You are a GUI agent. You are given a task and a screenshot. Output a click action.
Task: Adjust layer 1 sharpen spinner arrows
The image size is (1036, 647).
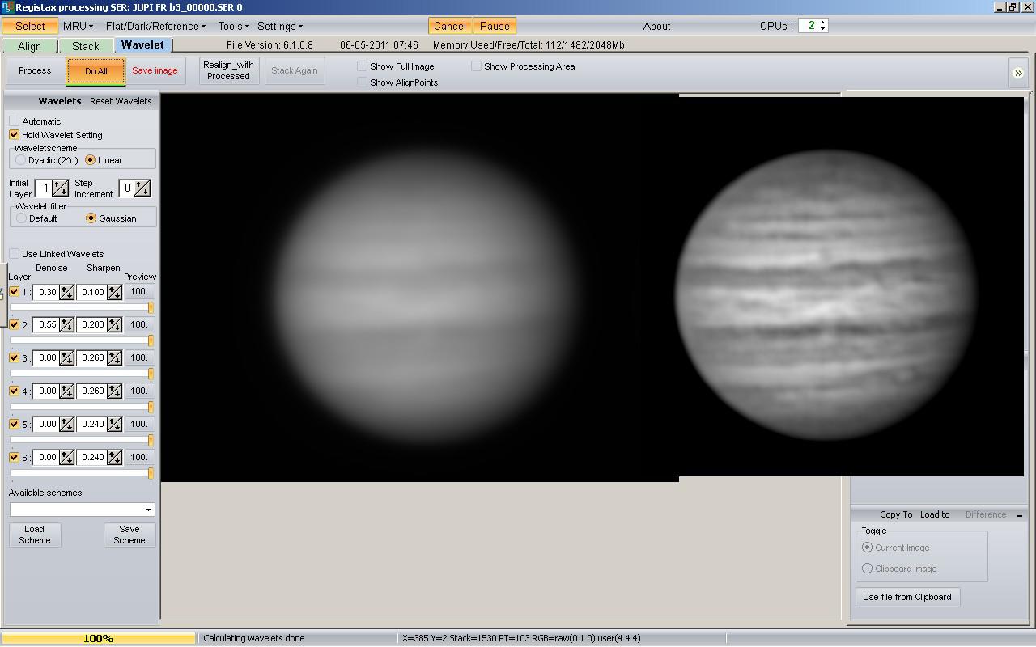pyautogui.click(x=114, y=292)
